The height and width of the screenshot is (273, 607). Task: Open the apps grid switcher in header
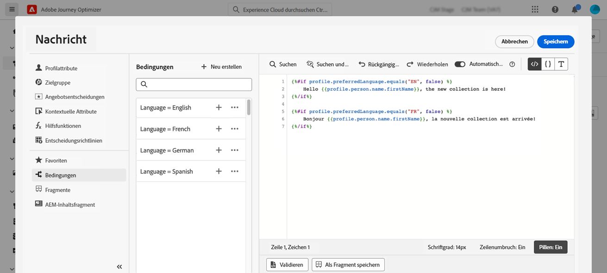[535, 9]
